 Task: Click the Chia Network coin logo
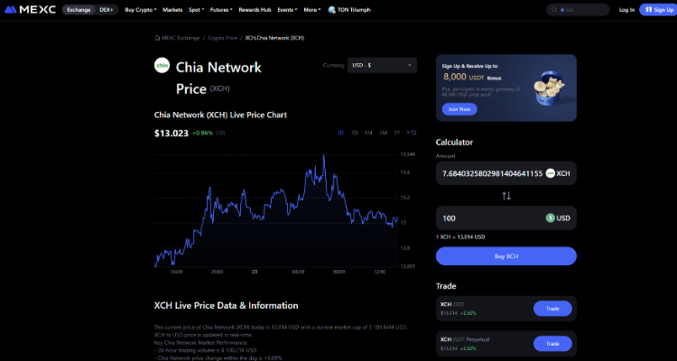tap(162, 65)
